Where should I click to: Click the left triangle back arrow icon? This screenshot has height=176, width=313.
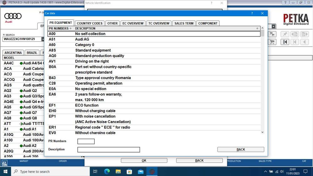(305, 42)
